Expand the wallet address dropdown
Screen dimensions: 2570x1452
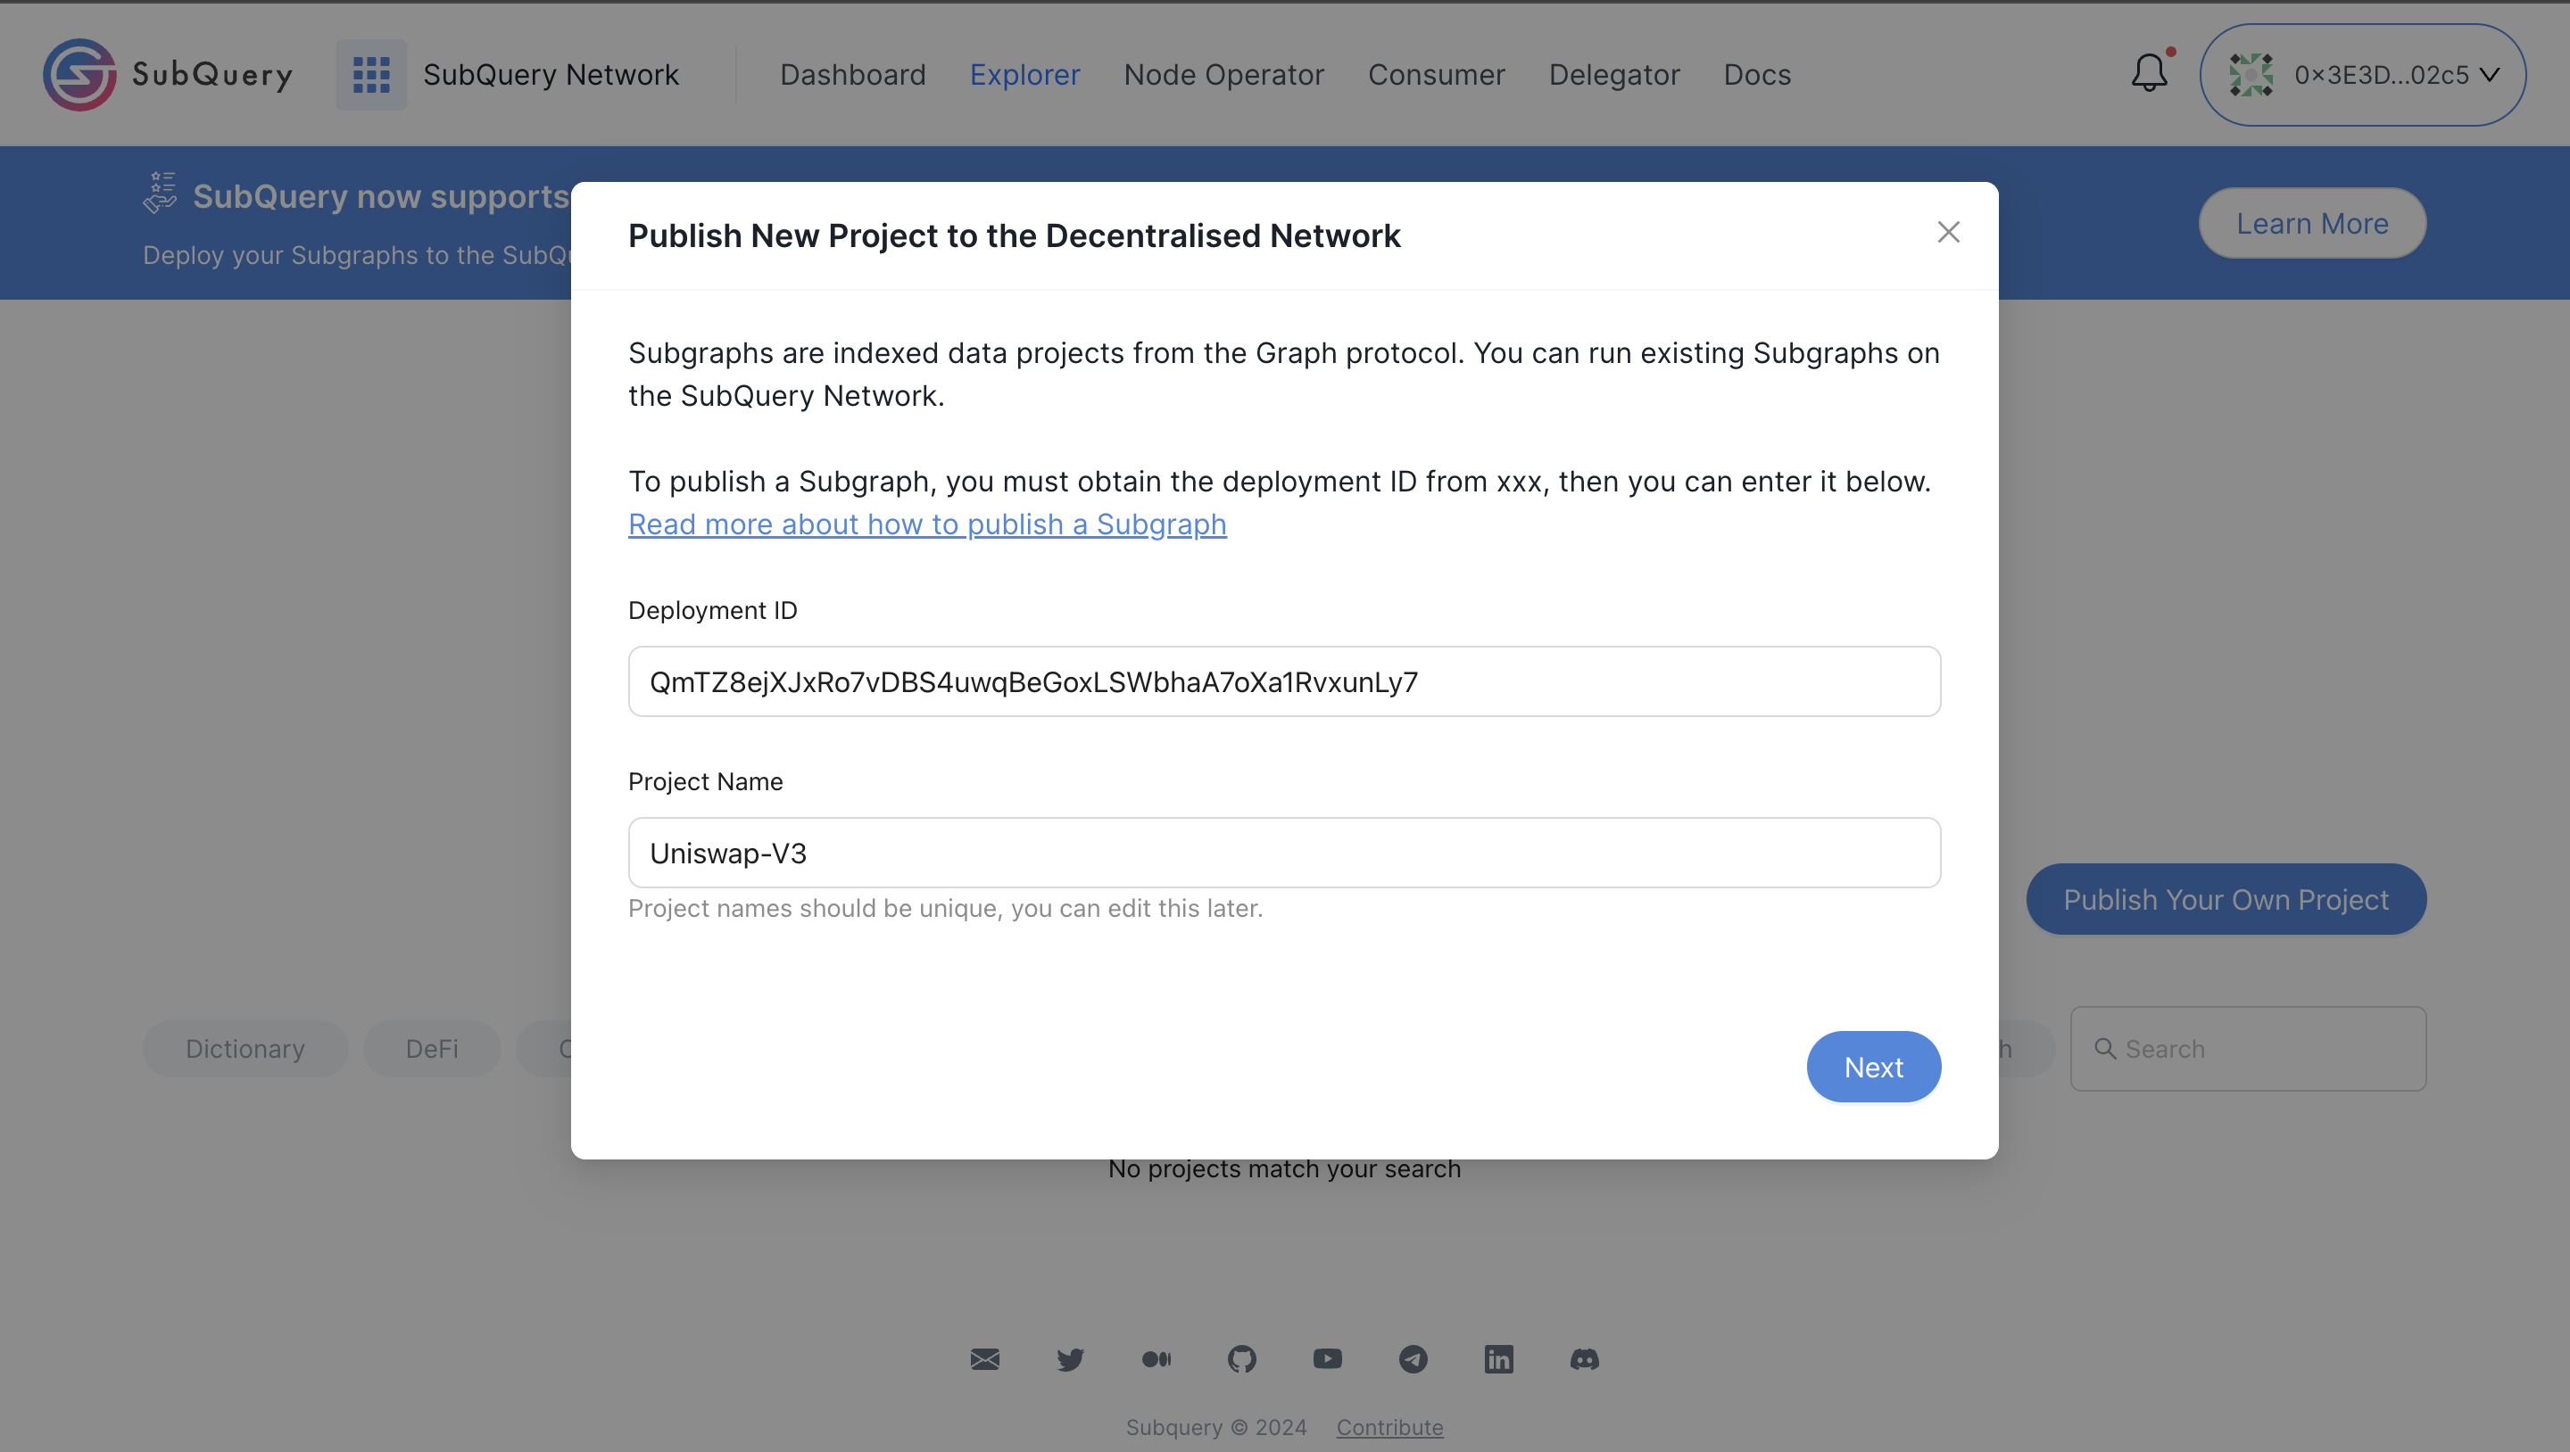2364,74
